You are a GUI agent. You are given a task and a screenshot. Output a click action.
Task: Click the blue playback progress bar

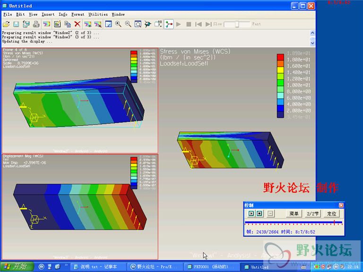pos(294,222)
